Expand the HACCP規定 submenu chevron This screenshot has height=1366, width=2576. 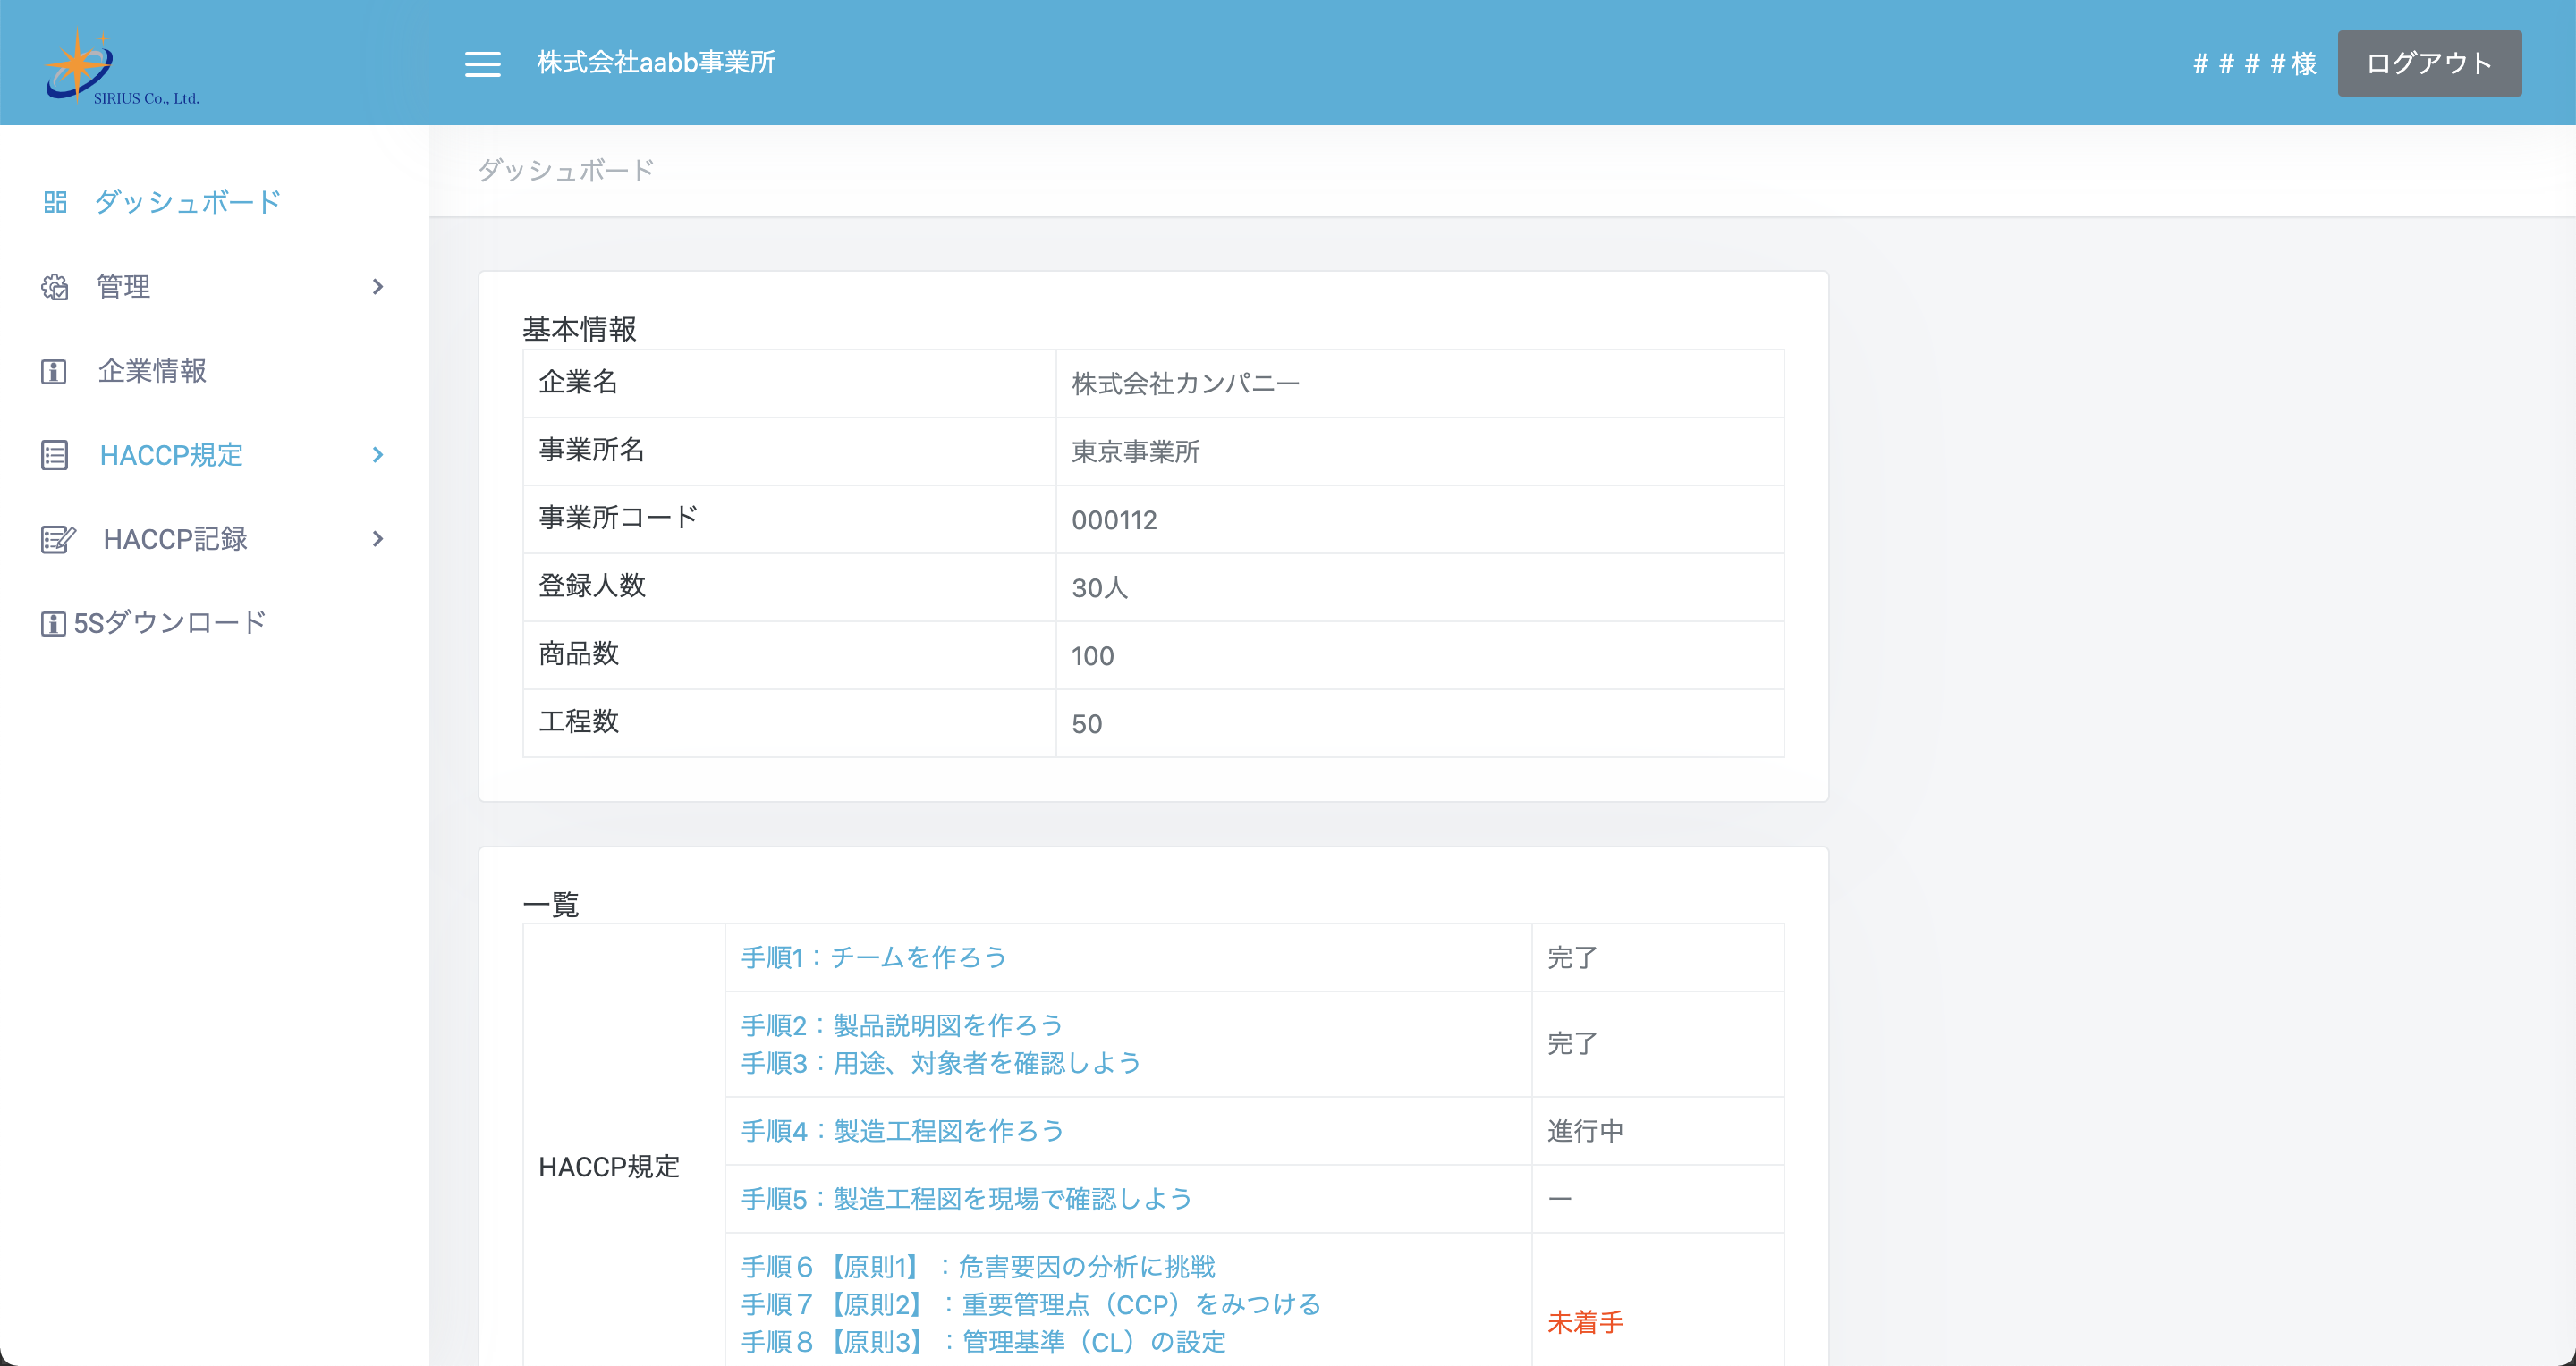click(x=377, y=456)
